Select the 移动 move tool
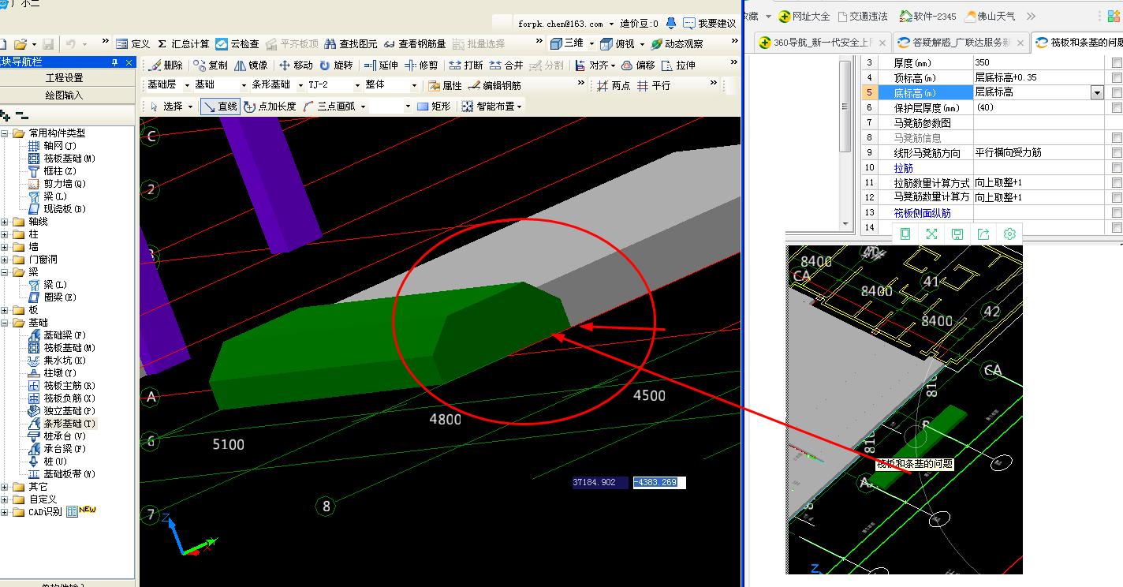The image size is (1123, 587). [x=297, y=65]
